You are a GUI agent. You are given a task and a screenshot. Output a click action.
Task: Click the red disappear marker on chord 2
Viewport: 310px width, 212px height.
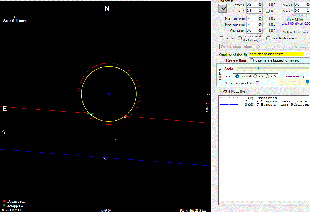pos(123,116)
